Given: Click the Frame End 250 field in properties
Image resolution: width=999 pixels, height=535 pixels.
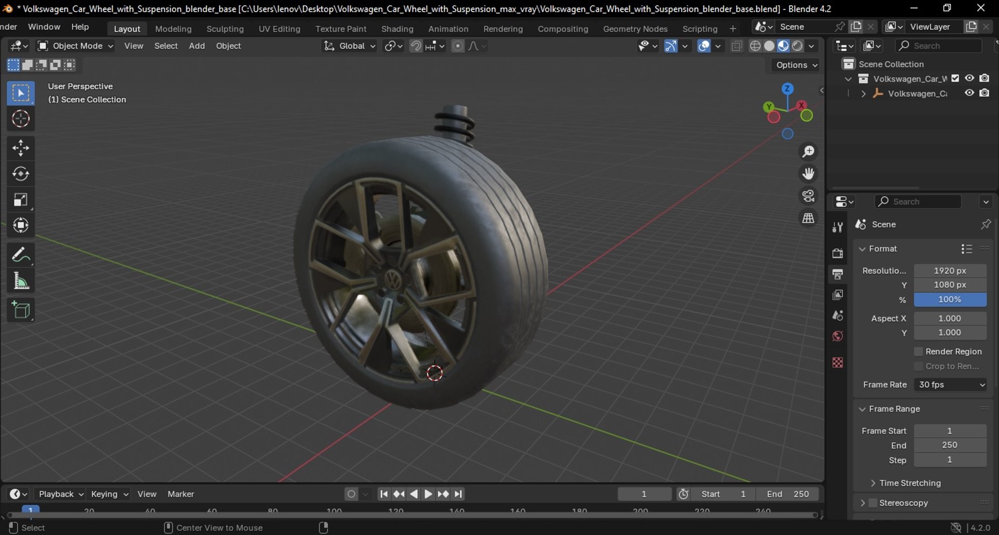Looking at the screenshot, I should click(950, 445).
